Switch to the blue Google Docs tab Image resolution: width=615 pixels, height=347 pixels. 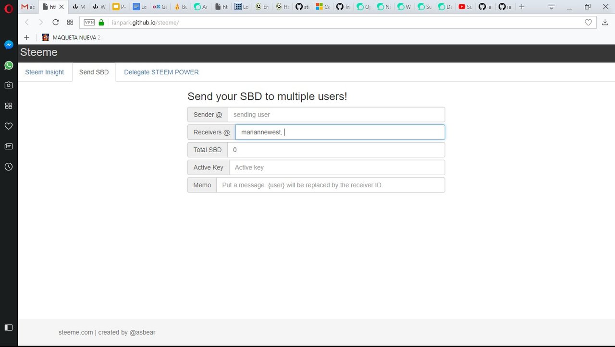click(x=140, y=7)
